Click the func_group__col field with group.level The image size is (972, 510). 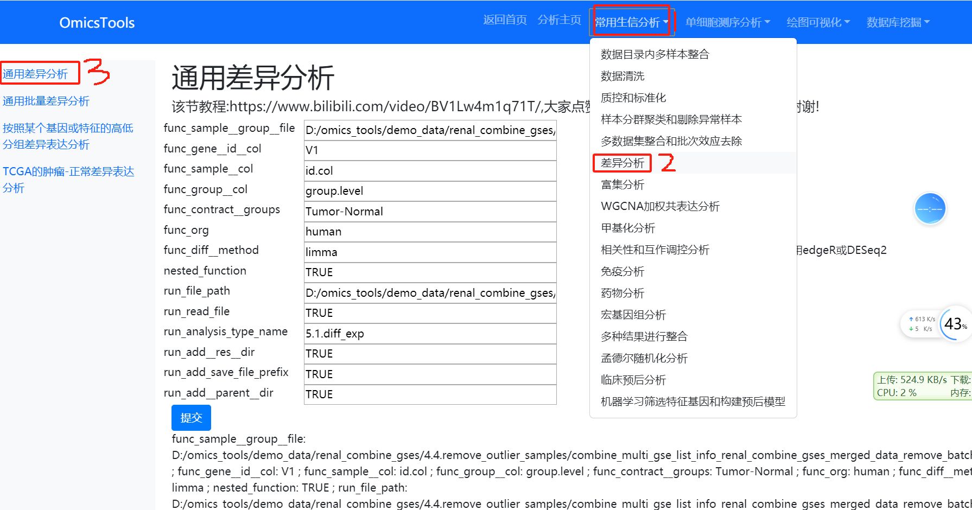coord(430,191)
